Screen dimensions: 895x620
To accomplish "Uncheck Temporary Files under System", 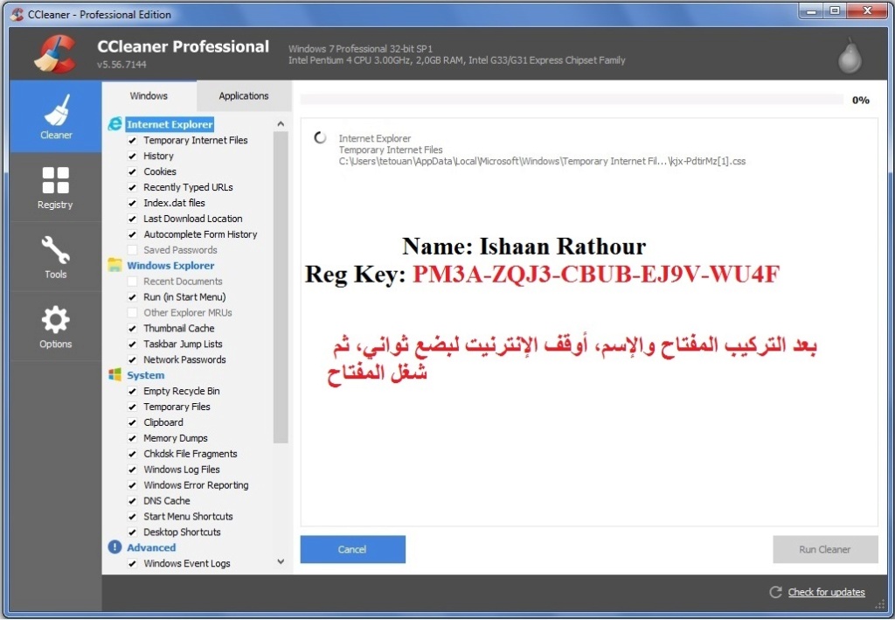I will (x=133, y=407).
